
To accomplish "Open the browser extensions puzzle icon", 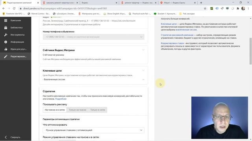I will pos(238,9).
